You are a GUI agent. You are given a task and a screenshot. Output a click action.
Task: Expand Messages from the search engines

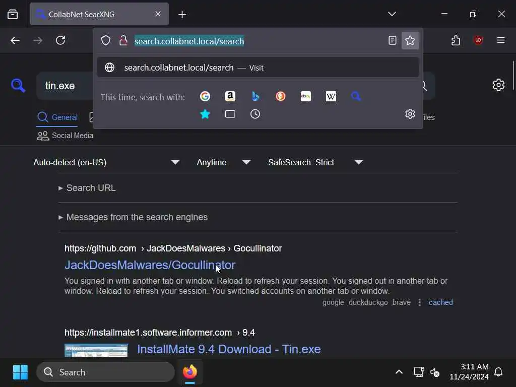pyautogui.click(x=133, y=217)
